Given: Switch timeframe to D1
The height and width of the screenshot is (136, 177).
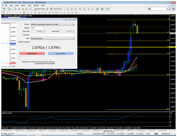Looking at the screenshot, I should coord(69,13).
